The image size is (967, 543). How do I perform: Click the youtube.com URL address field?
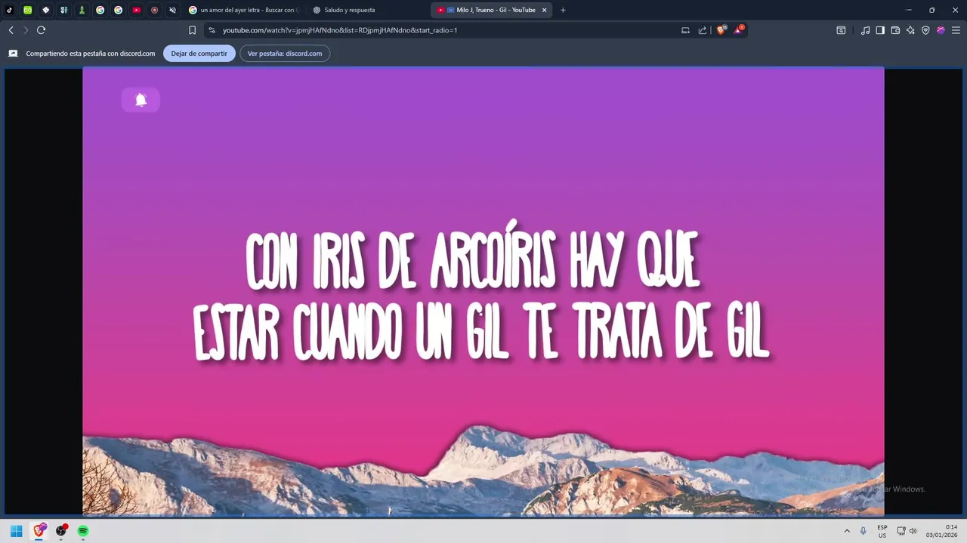[x=446, y=30]
